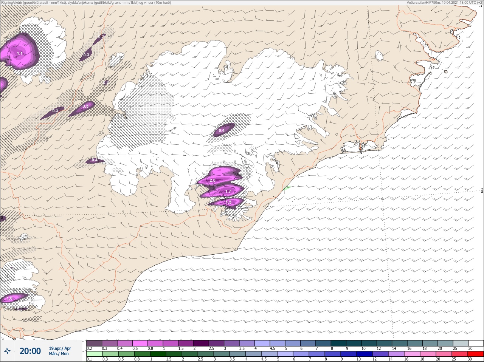Screen dimensions: 484x362
Task: Click the green wind barb off the coast
Action: click(287, 187)
